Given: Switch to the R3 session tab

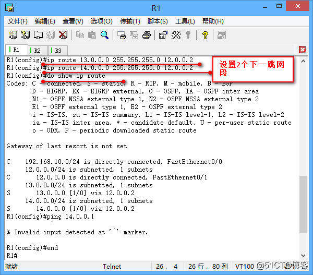Looking at the screenshot, I should click(x=58, y=51).
